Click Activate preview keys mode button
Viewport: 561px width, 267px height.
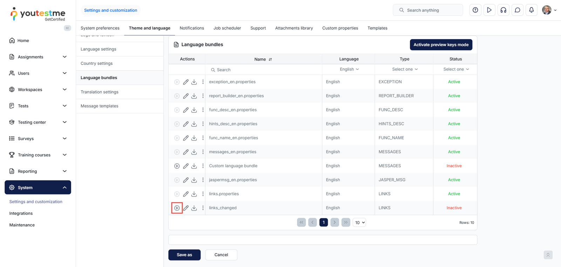(x=441, y=45)
